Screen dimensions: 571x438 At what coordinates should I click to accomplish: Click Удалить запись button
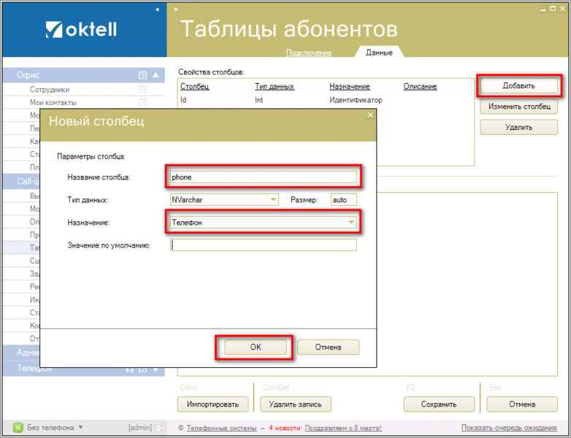[x=295, y=404]
